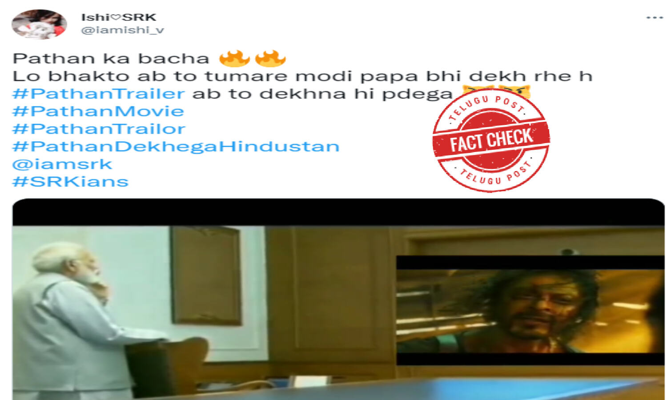The height and width of the screenshot is (400, 667).
Task: Click the first fire emoji
Action: 234,58
